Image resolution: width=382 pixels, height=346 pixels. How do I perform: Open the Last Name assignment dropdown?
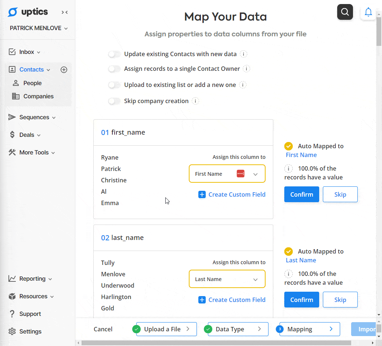pyautogui.click(x=227, y=279)
